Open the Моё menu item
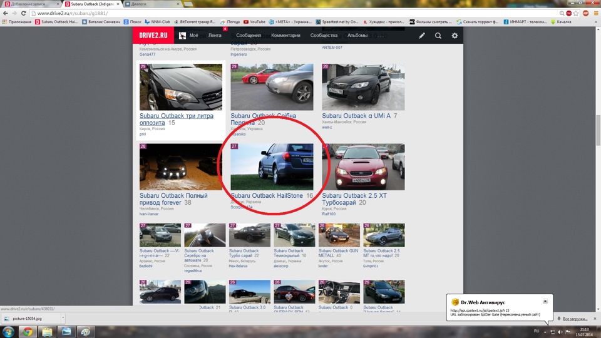The image size is (601, 338). click(x=193, y=35)
